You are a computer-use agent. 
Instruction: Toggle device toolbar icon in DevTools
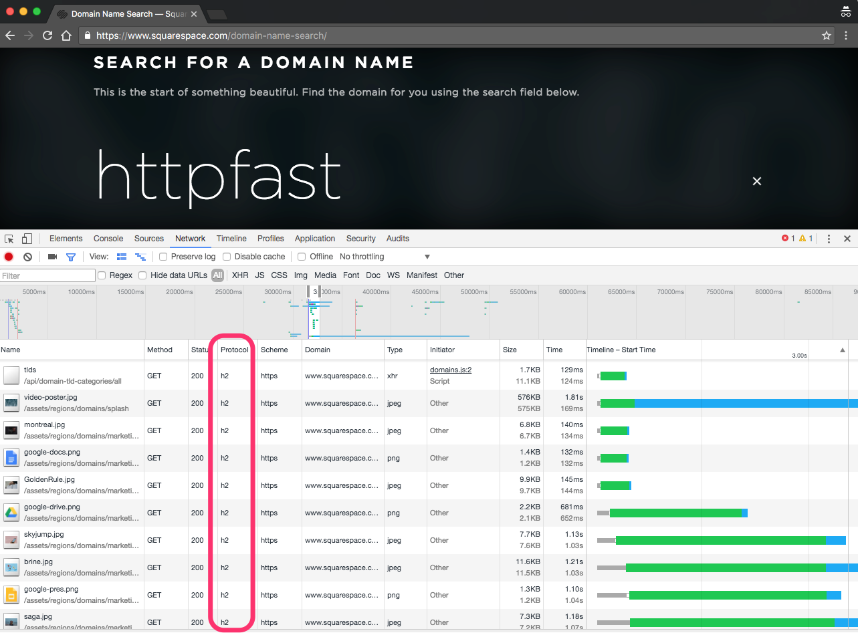pyautogui.click(x=27, y=239)
